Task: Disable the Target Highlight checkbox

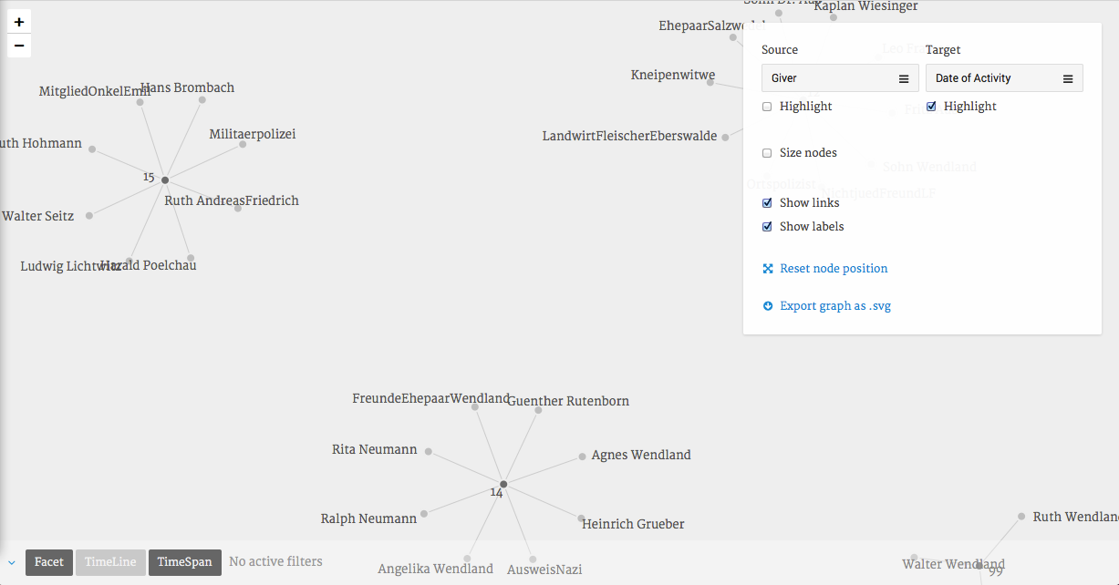Action: tap(931, 107)
